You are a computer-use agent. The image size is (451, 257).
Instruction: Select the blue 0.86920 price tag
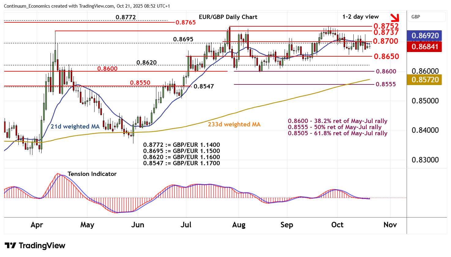pyautogui.click(x=425, y=36)
